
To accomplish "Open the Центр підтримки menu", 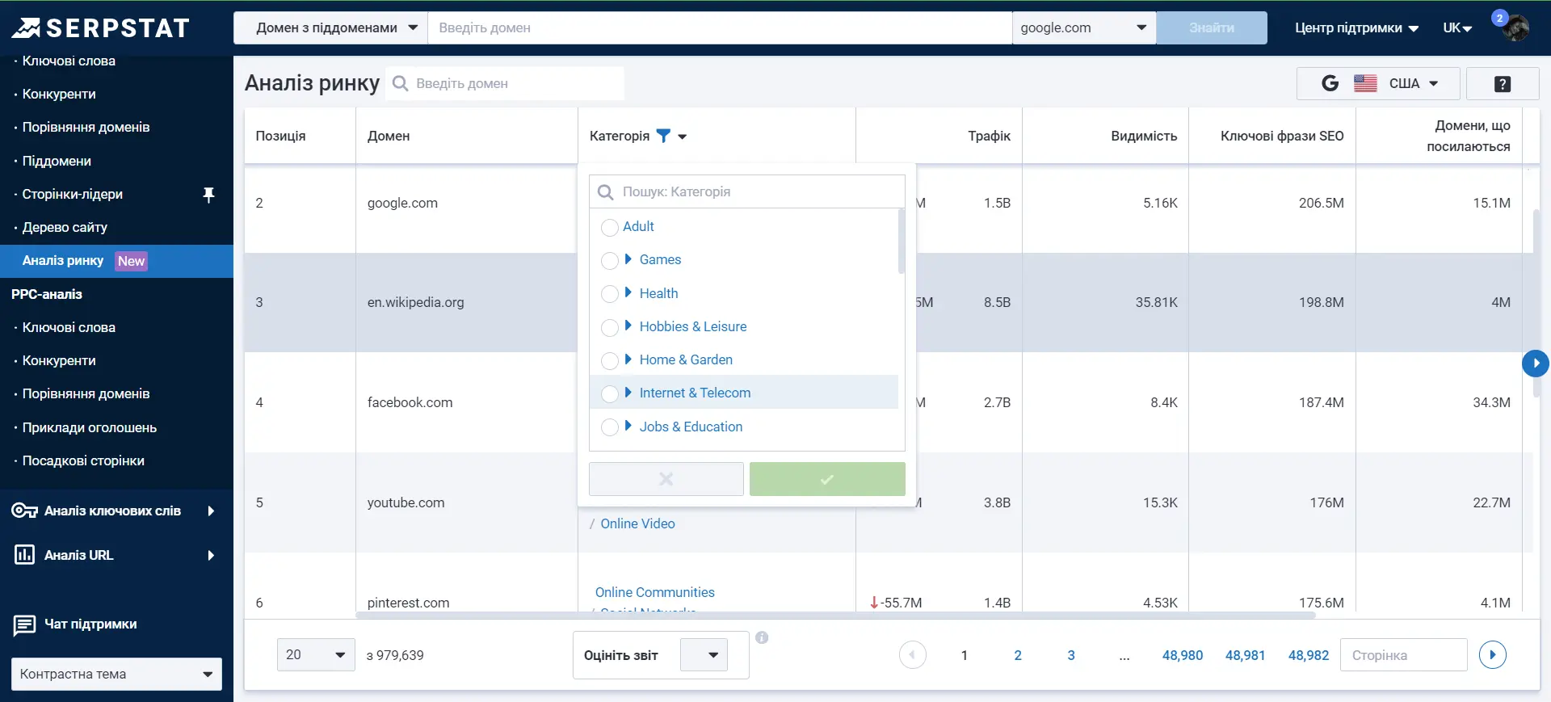I will (x=1357, y=28).
